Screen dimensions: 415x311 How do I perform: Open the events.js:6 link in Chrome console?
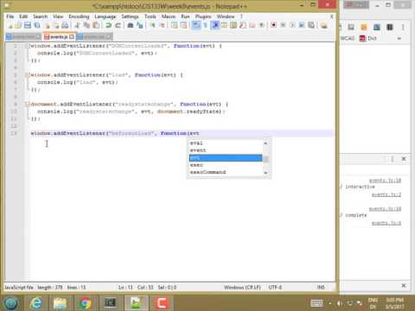point(386,223)
